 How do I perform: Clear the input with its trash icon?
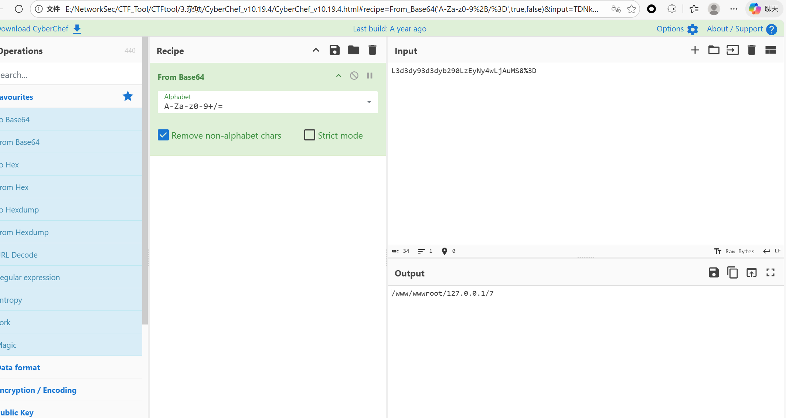pyautogui.click(x=751, y=50)
